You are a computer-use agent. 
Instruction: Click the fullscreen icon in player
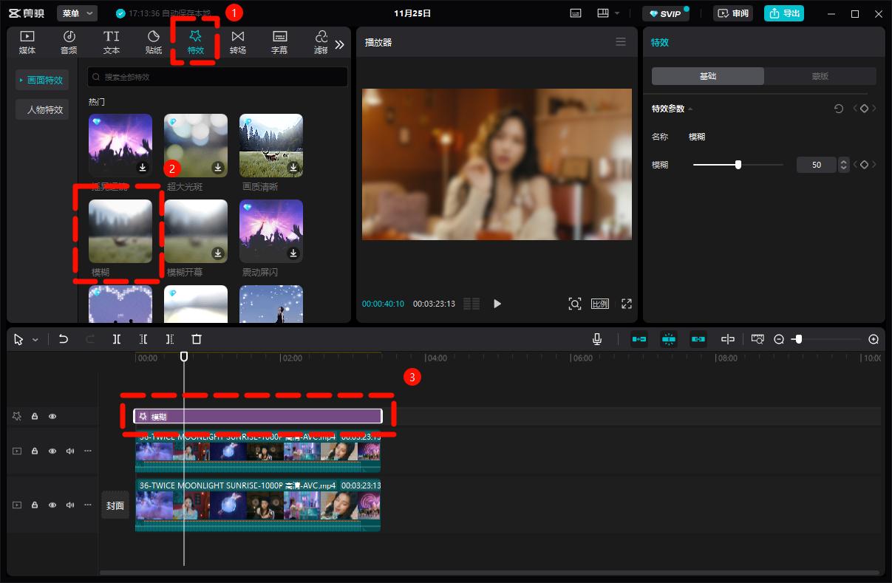pyautogui.click(x=627, y=304)
